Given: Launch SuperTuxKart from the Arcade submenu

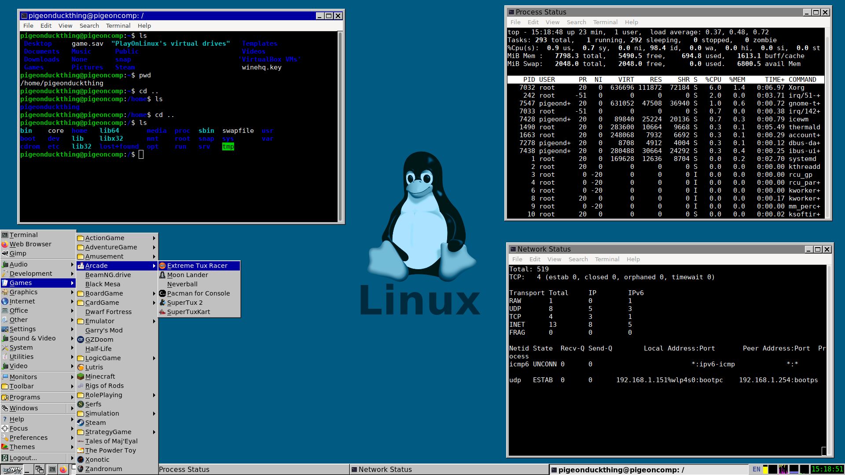Looking at the screenshot, I should (188, 311).
